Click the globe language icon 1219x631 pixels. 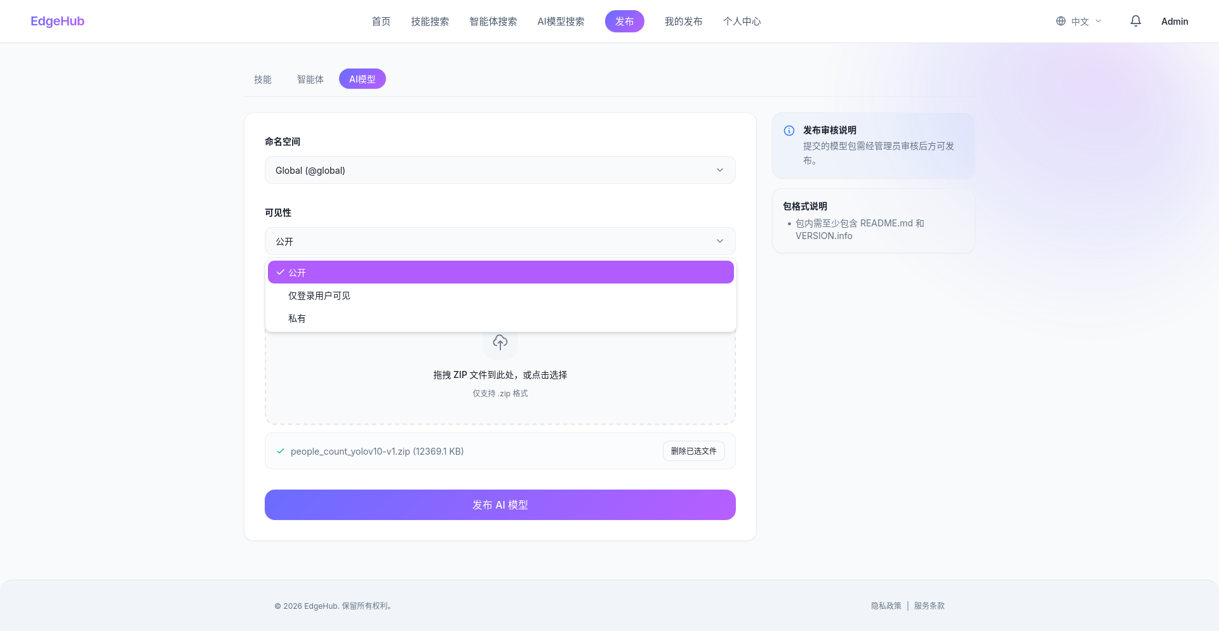(1061, 21)
